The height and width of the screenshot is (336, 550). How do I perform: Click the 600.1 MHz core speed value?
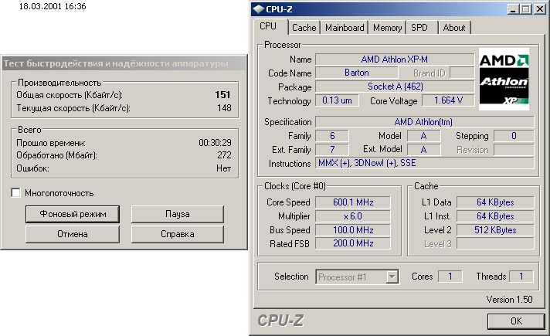[353, 202]
